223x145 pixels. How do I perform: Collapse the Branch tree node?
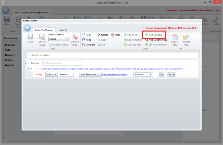28,63
